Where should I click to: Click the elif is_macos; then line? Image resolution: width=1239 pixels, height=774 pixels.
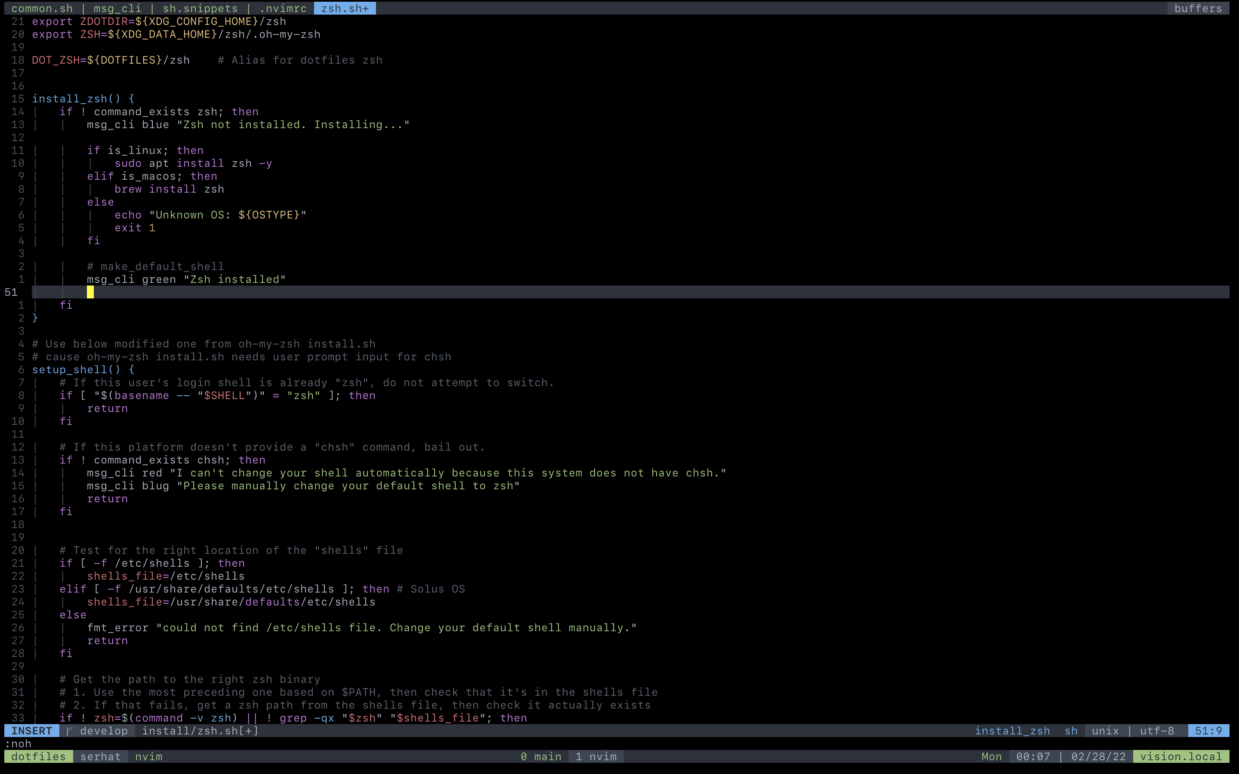(x=152, y=176)
